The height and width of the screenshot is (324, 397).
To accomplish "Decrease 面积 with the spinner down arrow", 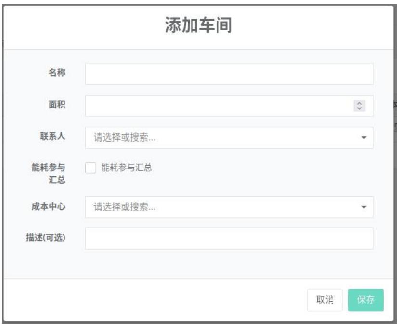I will (x=359, y=108).
